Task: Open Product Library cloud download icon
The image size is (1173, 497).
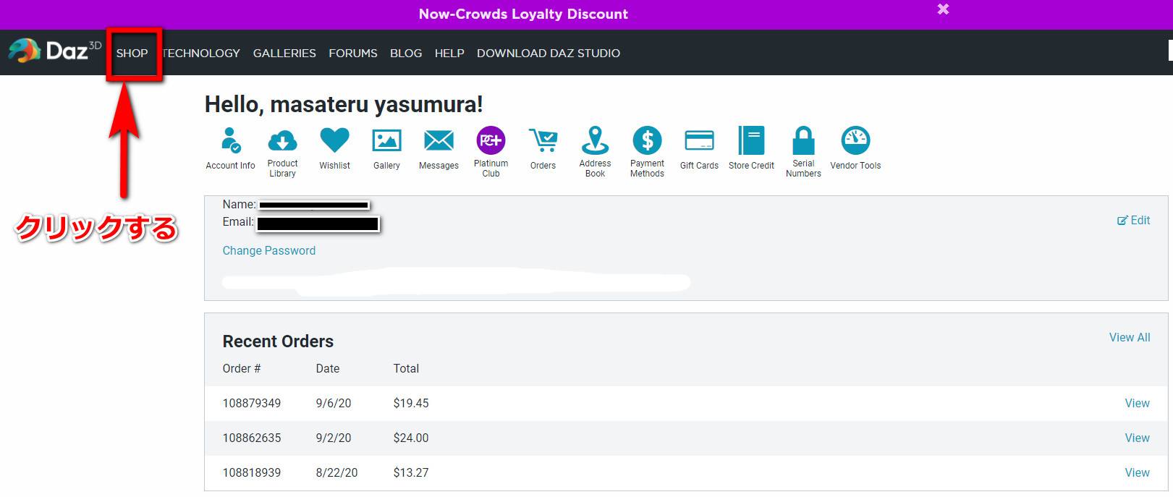Action: 282,140
